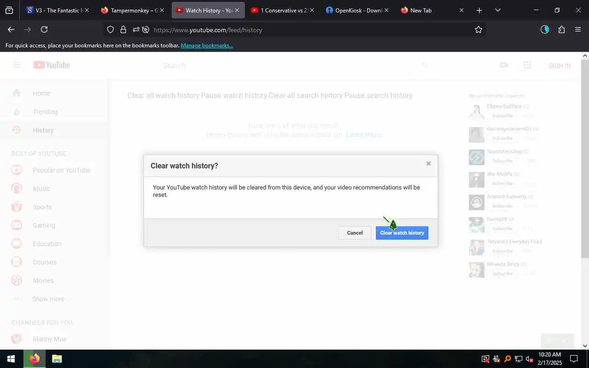This screenshot has height=368, width=589.
Task: Open Home in the sidebar
Action: coord(54,93)
